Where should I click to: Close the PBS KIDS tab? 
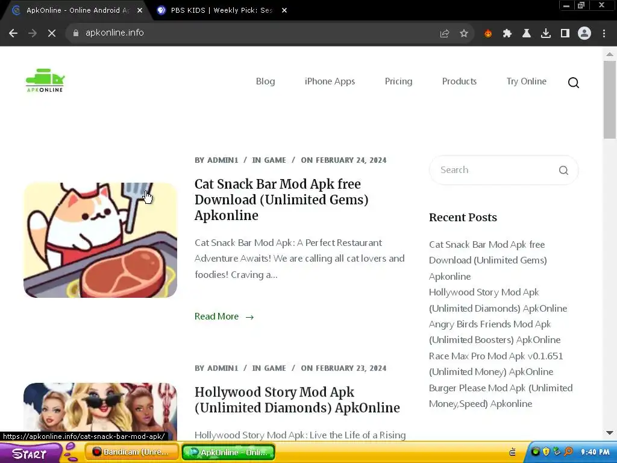(284, 11)
